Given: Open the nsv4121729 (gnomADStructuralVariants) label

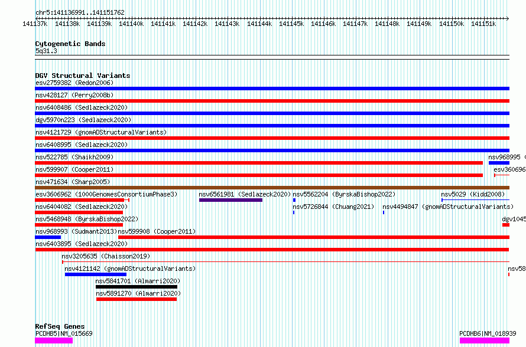Looking at the screenshot, I should click(101, 132).
